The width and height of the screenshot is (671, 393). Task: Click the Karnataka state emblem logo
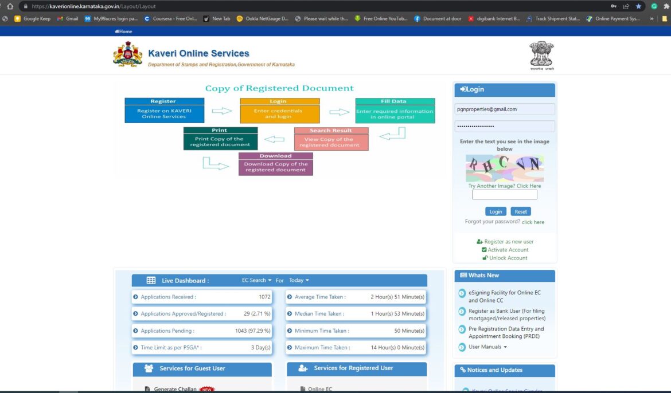(x=127, y=54)
